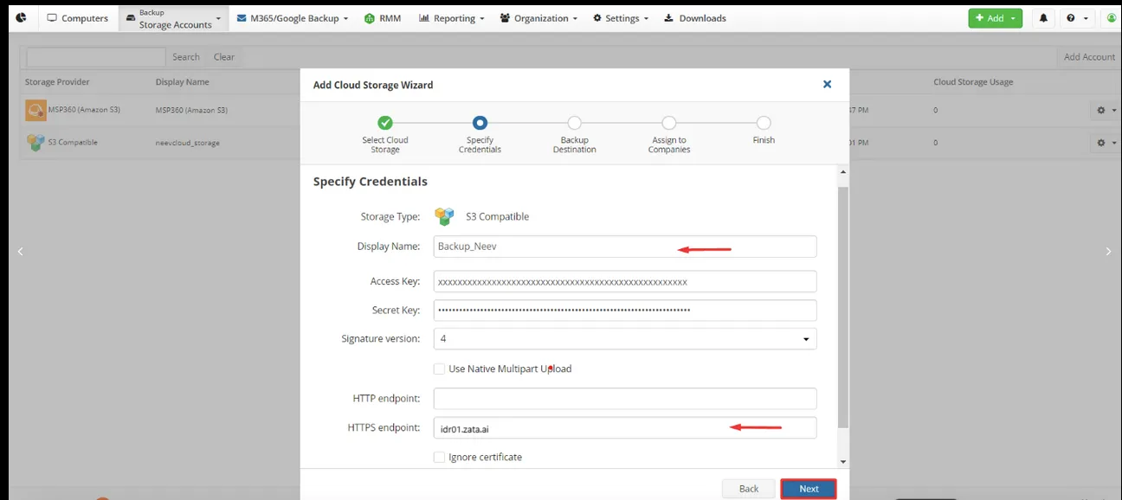Open the Computers tab
Screen dimensions: 1122x500
click(78, 18)
